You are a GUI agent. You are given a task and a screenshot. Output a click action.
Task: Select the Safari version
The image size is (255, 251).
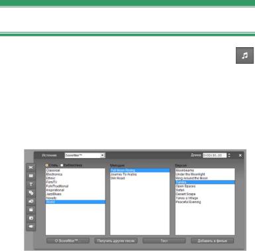tap(205, 190)
